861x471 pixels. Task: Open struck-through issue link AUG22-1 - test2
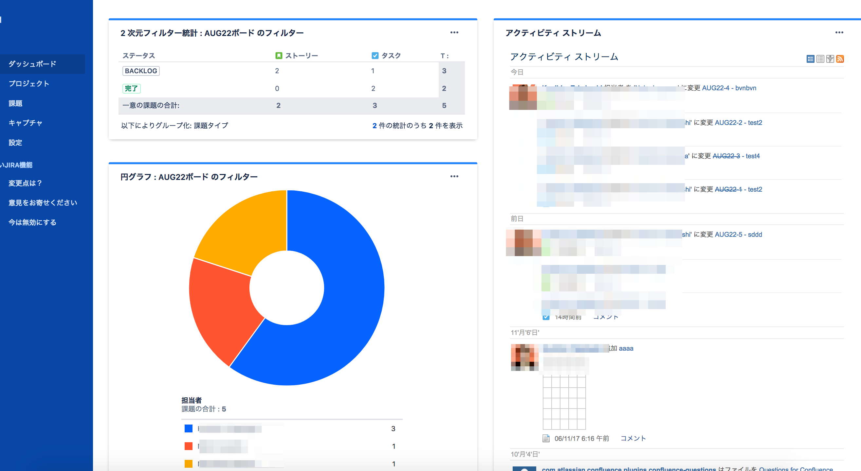[738, 189]
